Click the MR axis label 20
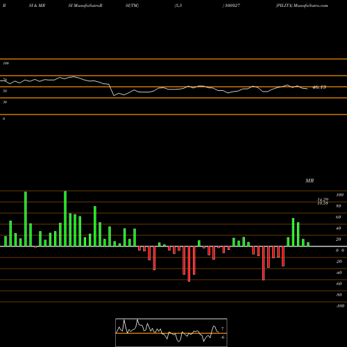This screenshot has height=347, width=347. pyautogui.click(x=339, y=239)
